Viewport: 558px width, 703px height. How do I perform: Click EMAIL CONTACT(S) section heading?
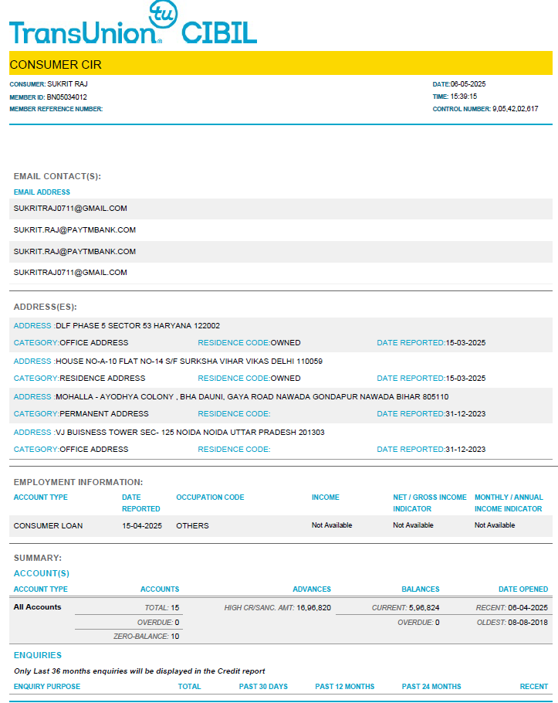57,176
